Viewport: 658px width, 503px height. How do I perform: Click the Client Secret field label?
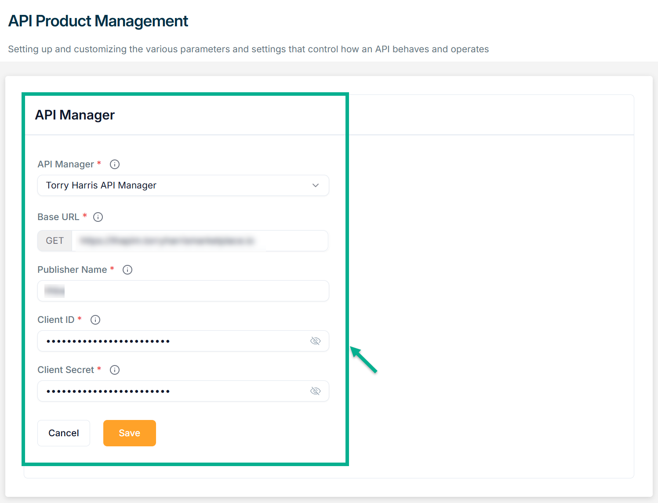point(65,370)
